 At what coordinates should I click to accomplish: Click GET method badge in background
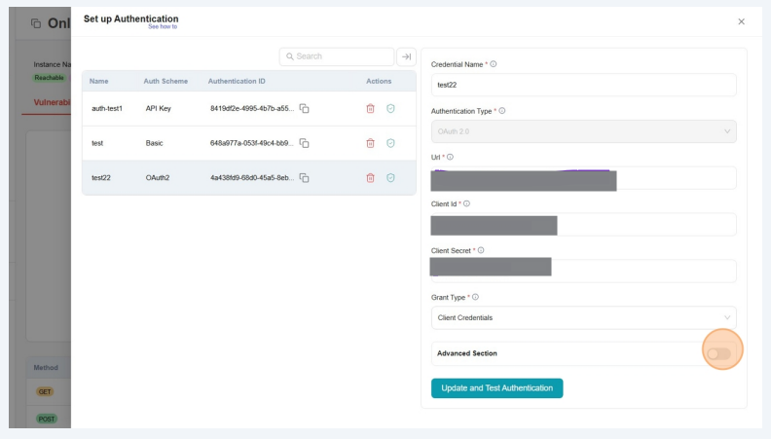[x=45, y=392]
